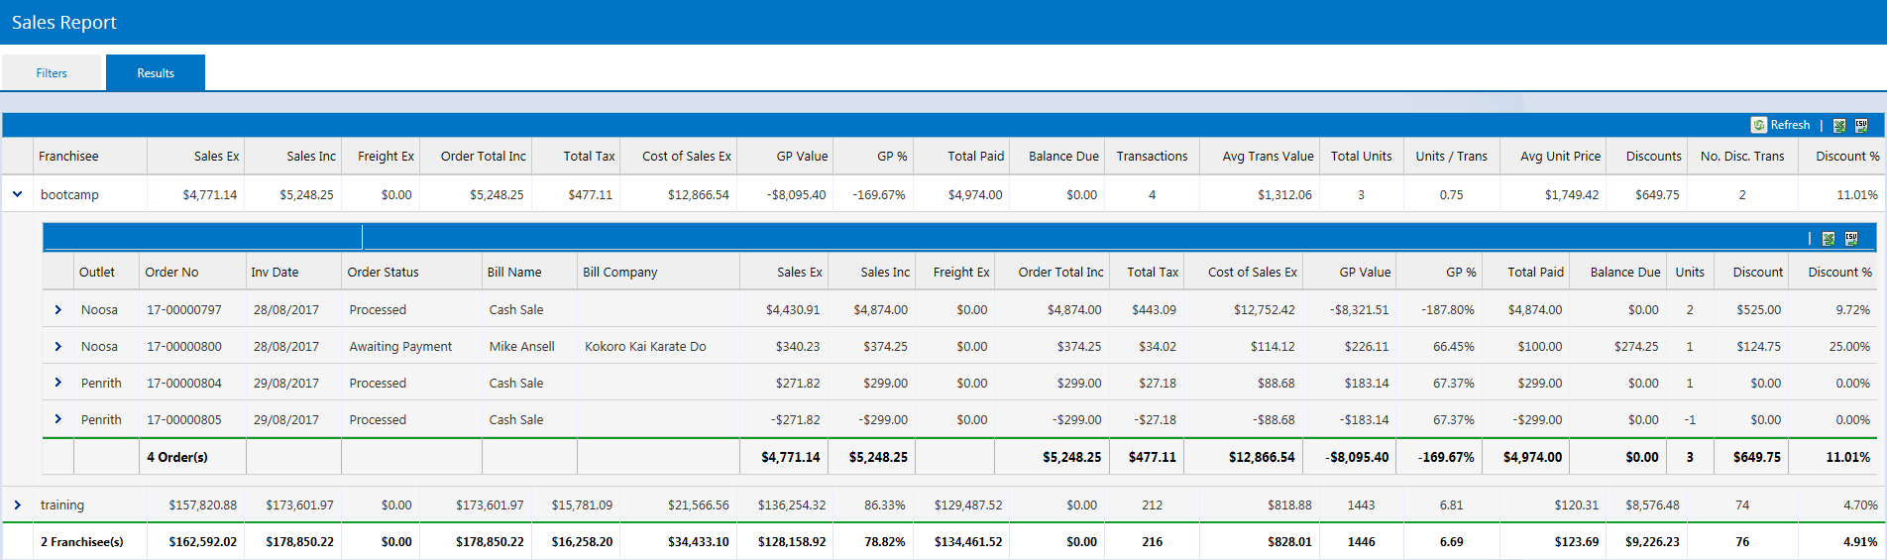Click the Penrith outlet for order 17-00000804
Screen dimensions: 1887x560
coord(101,383)
